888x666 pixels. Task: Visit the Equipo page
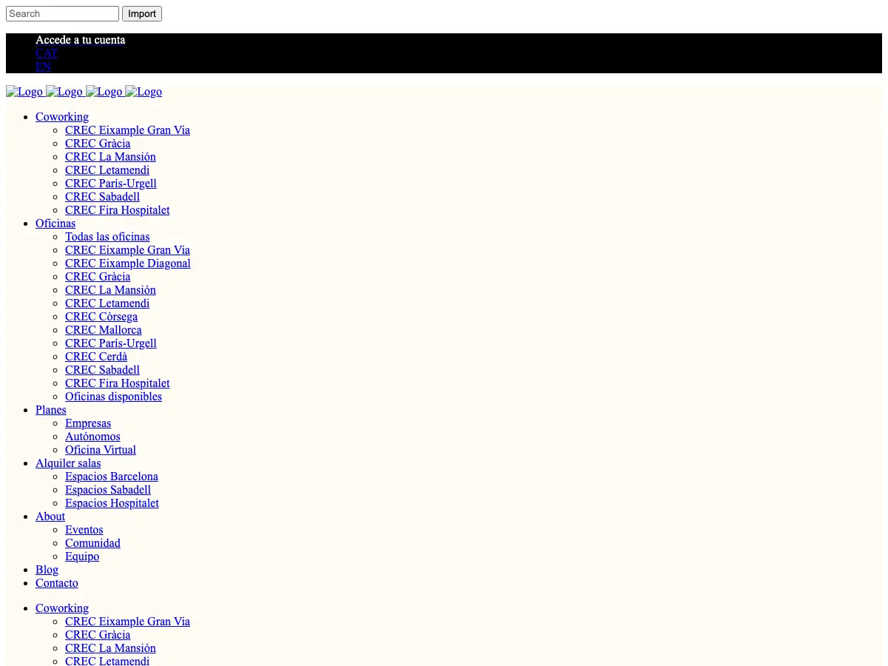pos(82,556)
